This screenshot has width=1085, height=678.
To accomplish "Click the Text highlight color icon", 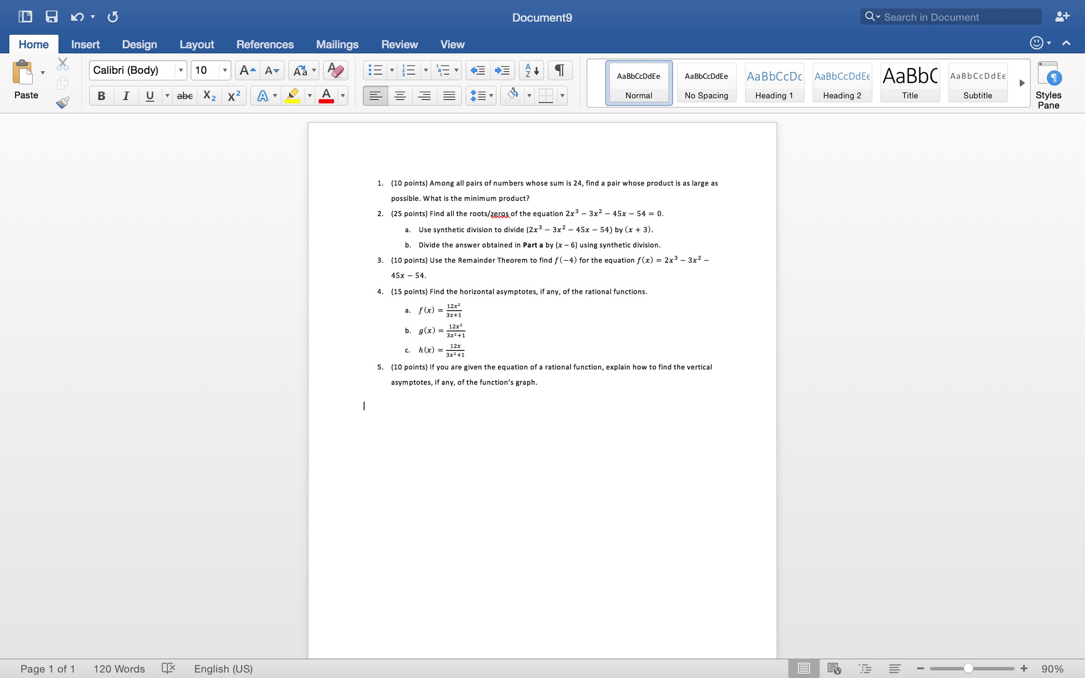I will (293, 95).
